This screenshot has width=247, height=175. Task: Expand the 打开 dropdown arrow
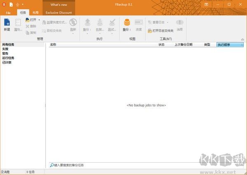pyautogui.click(x=39, y=20)
